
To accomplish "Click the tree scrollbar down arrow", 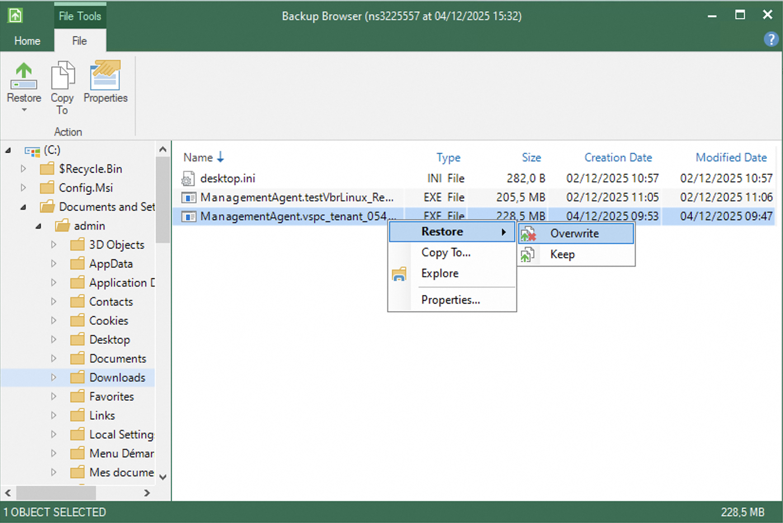I will [163, 477].
